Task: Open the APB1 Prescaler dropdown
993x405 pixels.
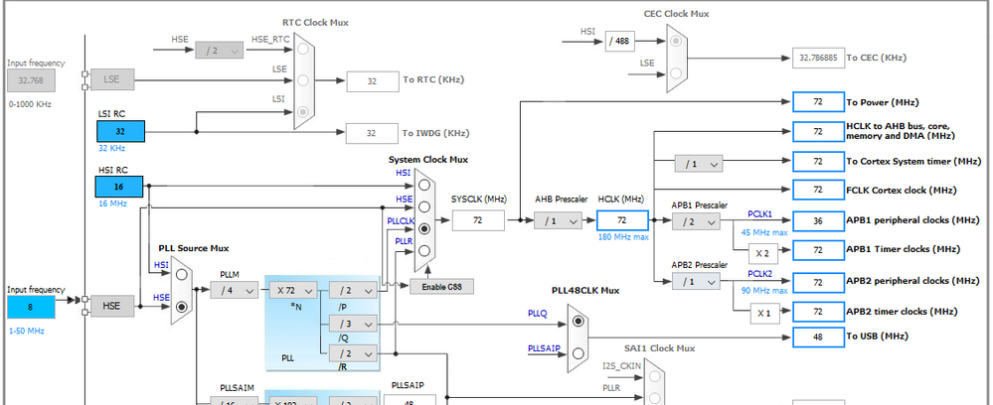Action: point(696,221)
